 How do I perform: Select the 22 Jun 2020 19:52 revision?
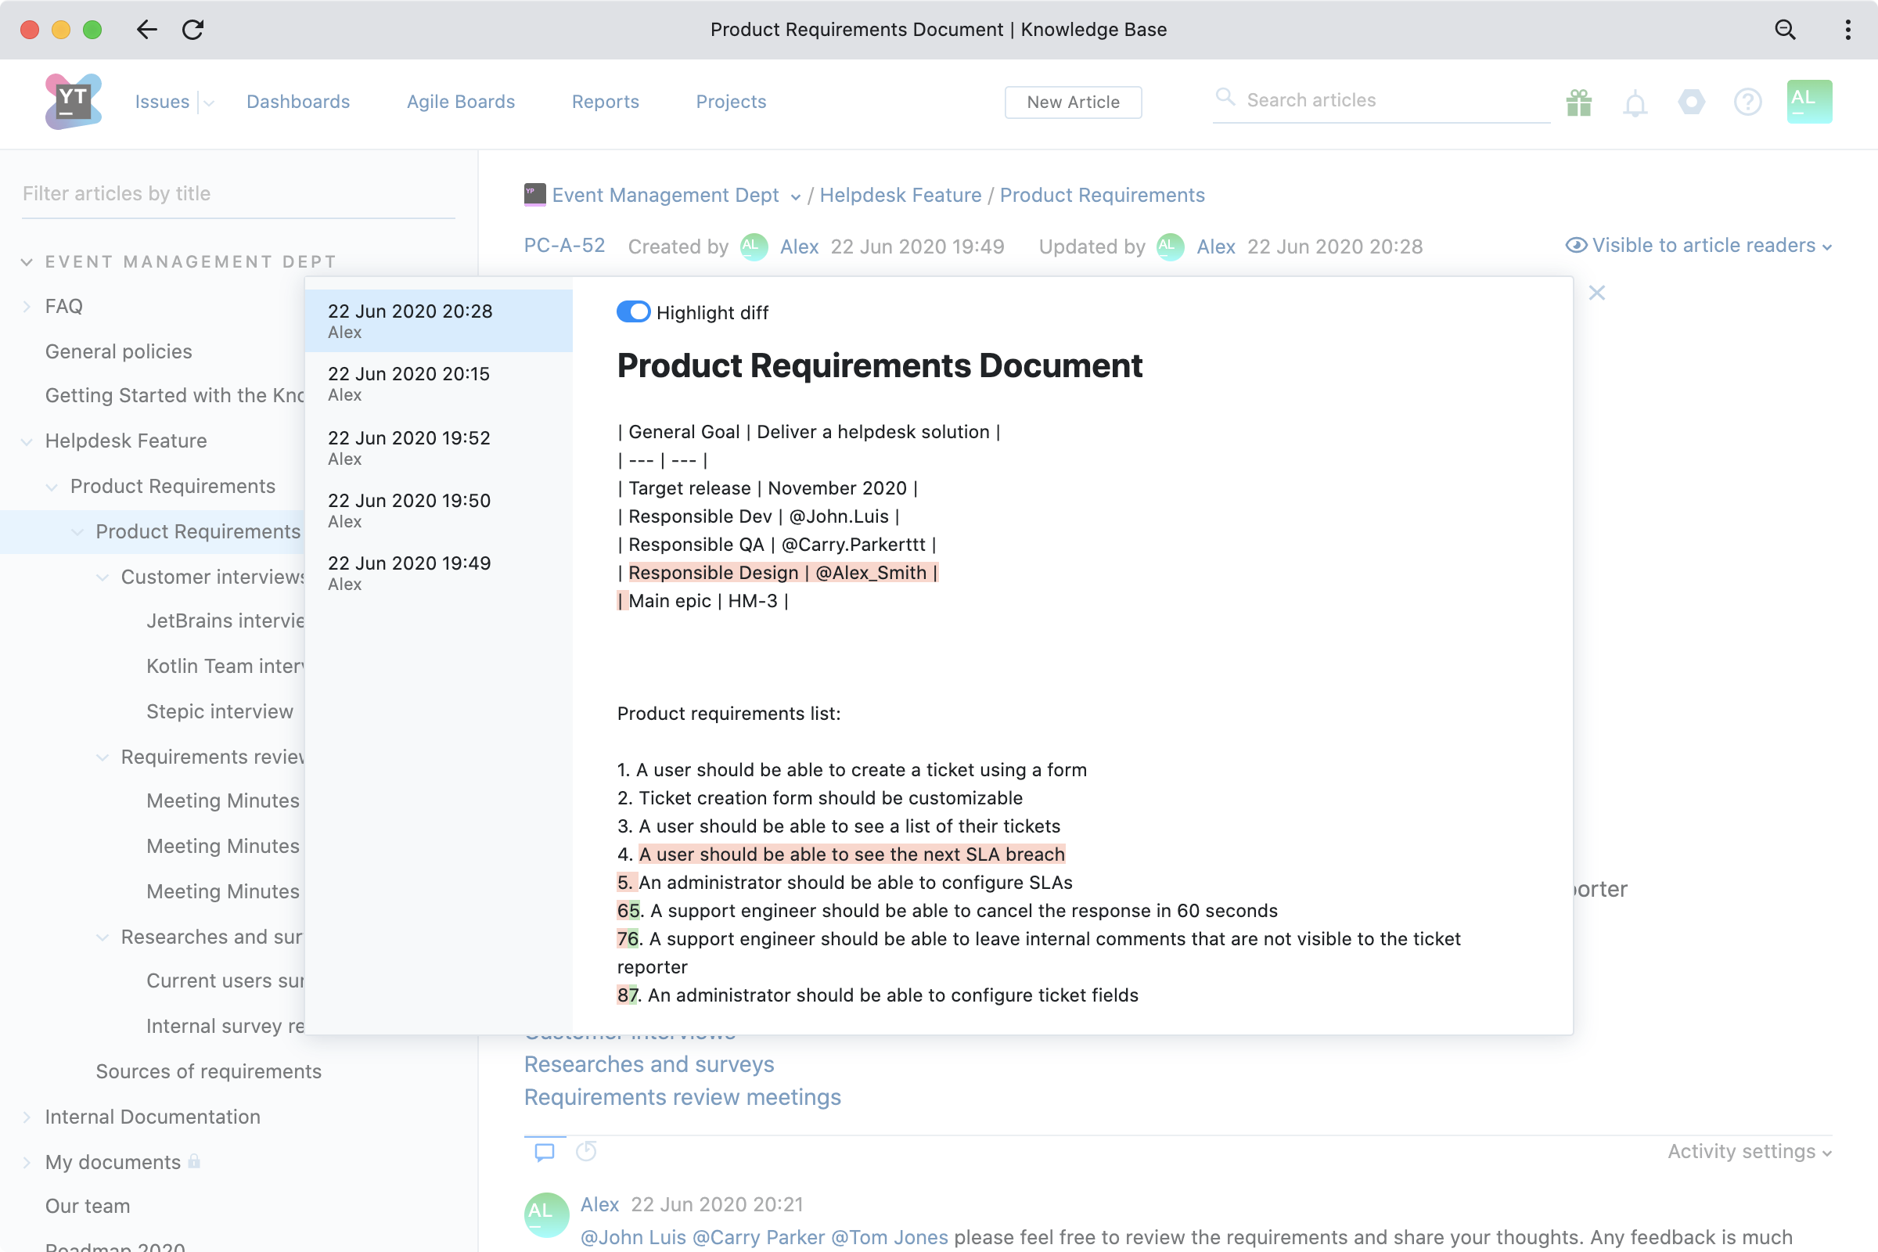[438, 447]
